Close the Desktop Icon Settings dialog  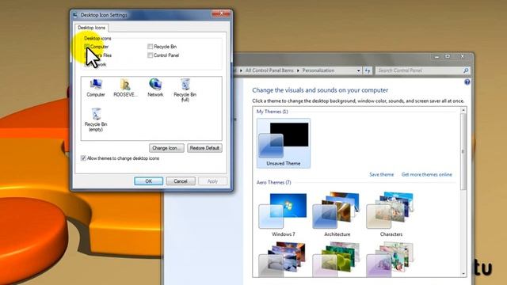[x=221, y=13]
